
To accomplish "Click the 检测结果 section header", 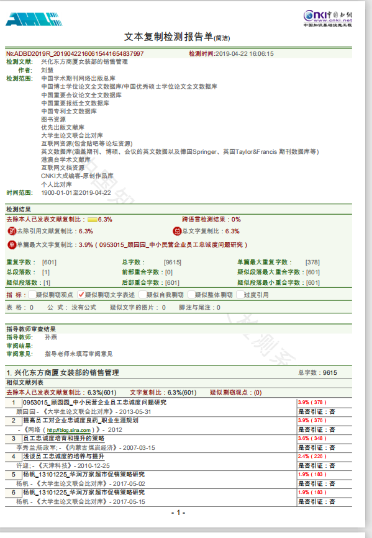I will coord(19,209).
